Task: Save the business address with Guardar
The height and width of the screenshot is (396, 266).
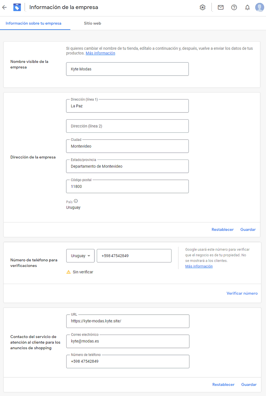Action: pos(248,230)
